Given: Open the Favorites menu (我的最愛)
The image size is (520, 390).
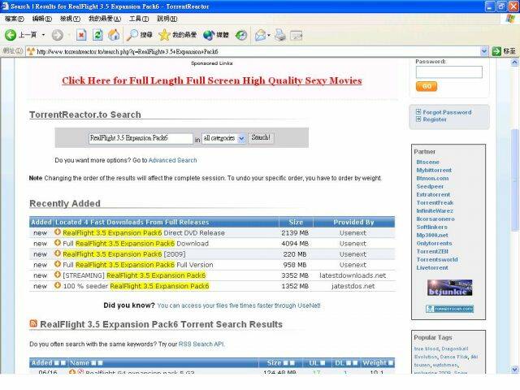Looking at the screenshot, I should point(105,19).
